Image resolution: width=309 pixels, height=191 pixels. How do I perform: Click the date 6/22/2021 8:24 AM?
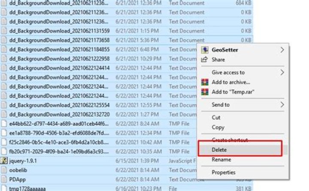(137, 124)
